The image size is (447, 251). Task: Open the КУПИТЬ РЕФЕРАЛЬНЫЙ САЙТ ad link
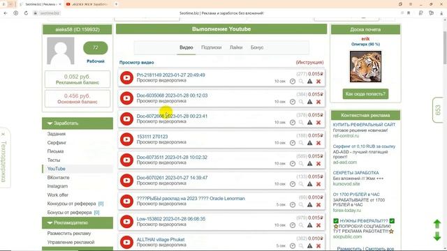[364, 125]
